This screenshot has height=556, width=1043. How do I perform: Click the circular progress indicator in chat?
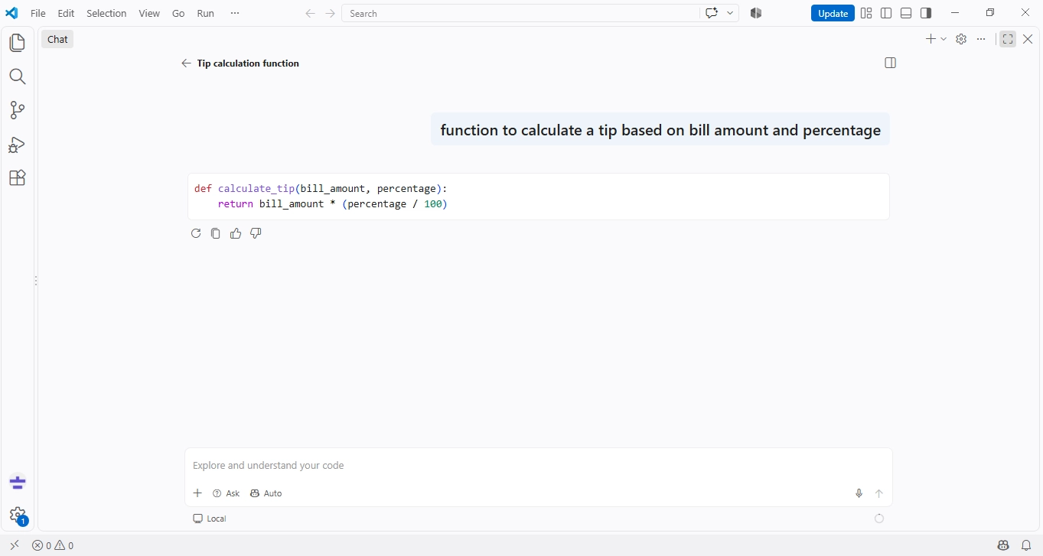point(879,519)
